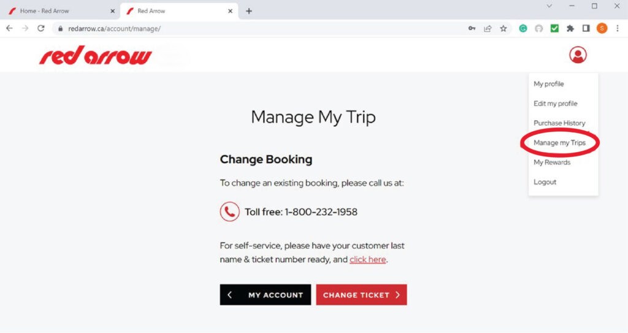The width and height of the screenshot is (628, 333).
Task: Select Manage my Trips menu item
Action: (x=559, y=143)
